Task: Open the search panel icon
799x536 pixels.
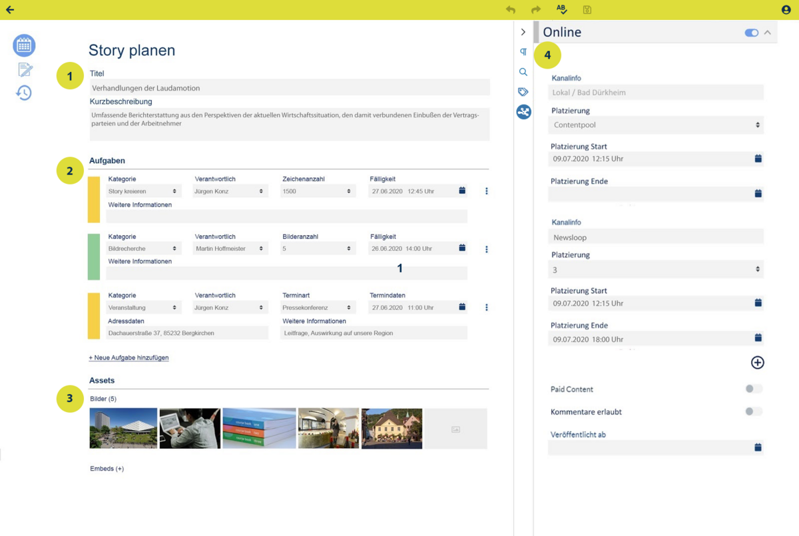Action: coord(523,72)
